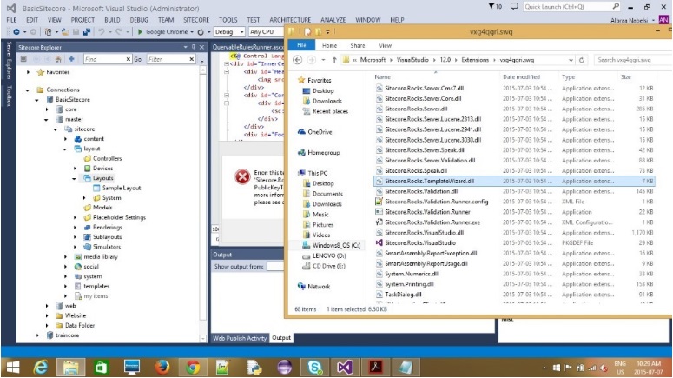Clear the Find box with its X
The height and width of the screenshot is (378, 673).
(129, 59)
